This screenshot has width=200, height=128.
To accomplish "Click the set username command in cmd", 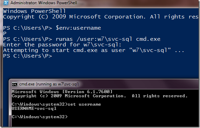I will point(84,104).
